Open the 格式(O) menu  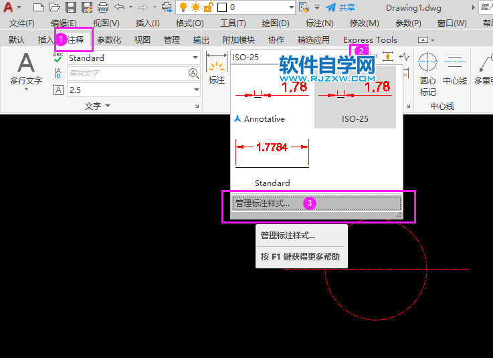click(189, 23)
